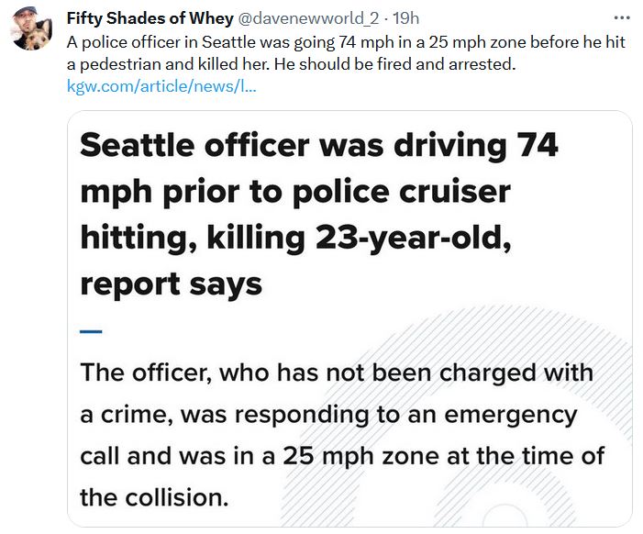
Task: Click the @davenewworld_2 handle
Action: [308, 18]
